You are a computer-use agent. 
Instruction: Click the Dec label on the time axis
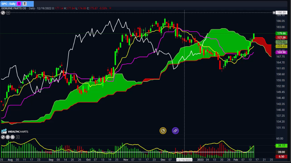click(x=163, y=160)
